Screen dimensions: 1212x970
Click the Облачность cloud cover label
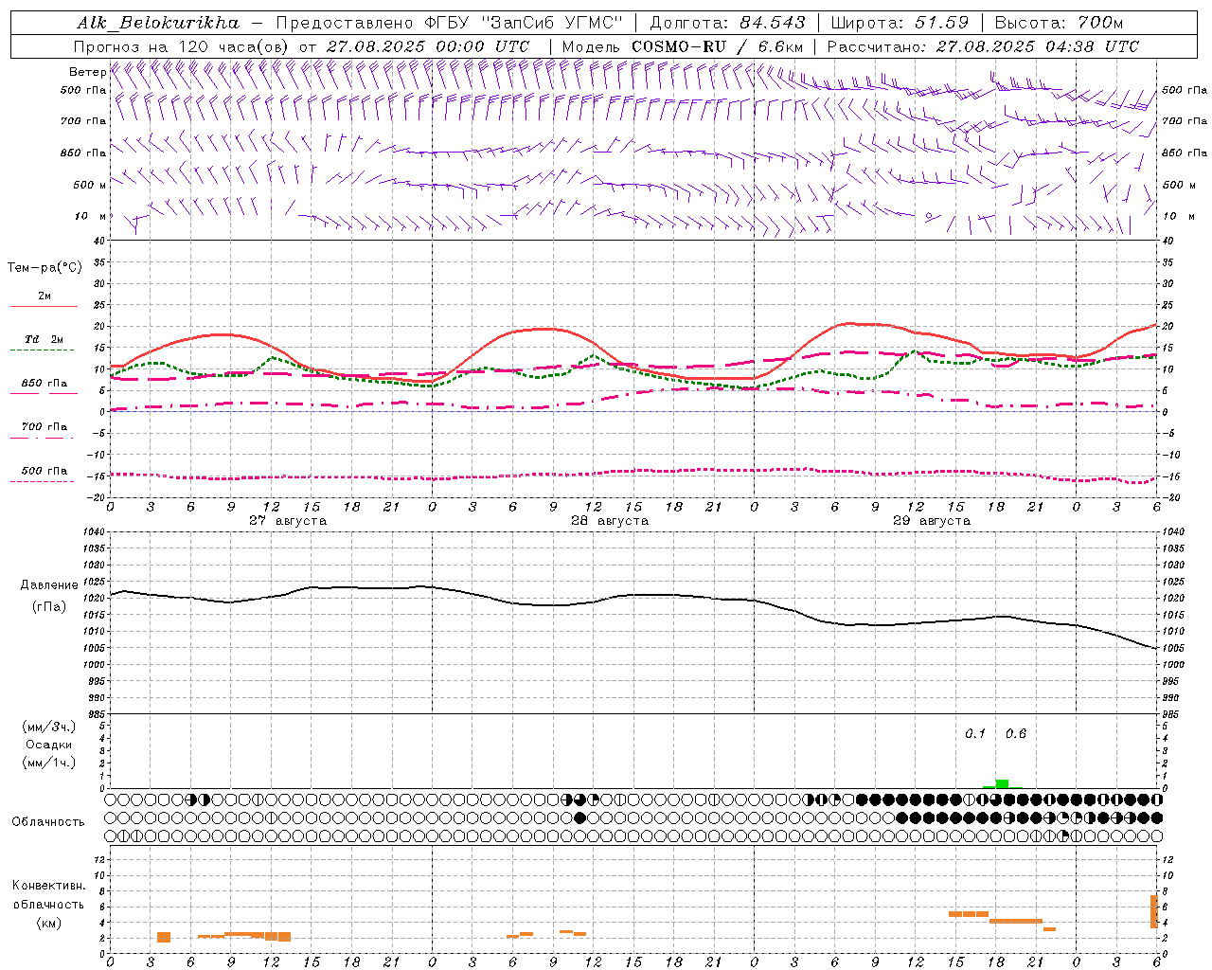(x=48, y=822)
